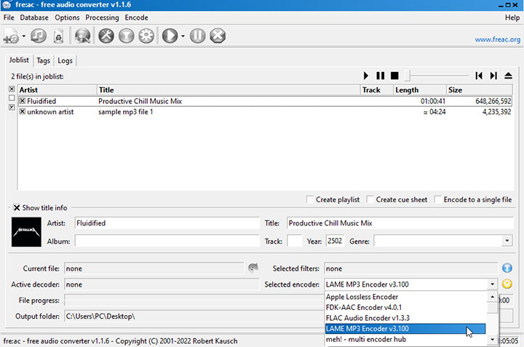Click into the Year field
The width and height of the screenshot is (524, 347).
point(336,241)
